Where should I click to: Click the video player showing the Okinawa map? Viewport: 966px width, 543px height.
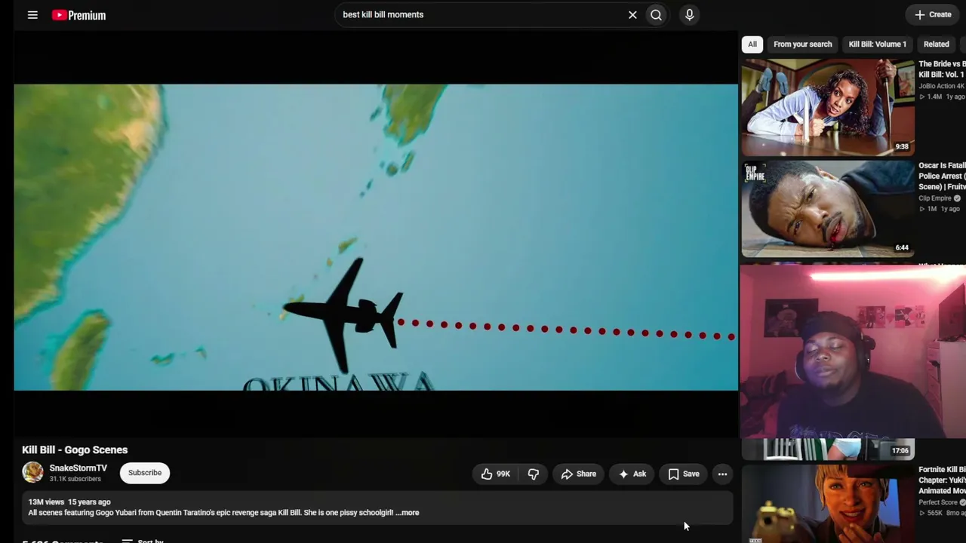(x=376, y=237)
